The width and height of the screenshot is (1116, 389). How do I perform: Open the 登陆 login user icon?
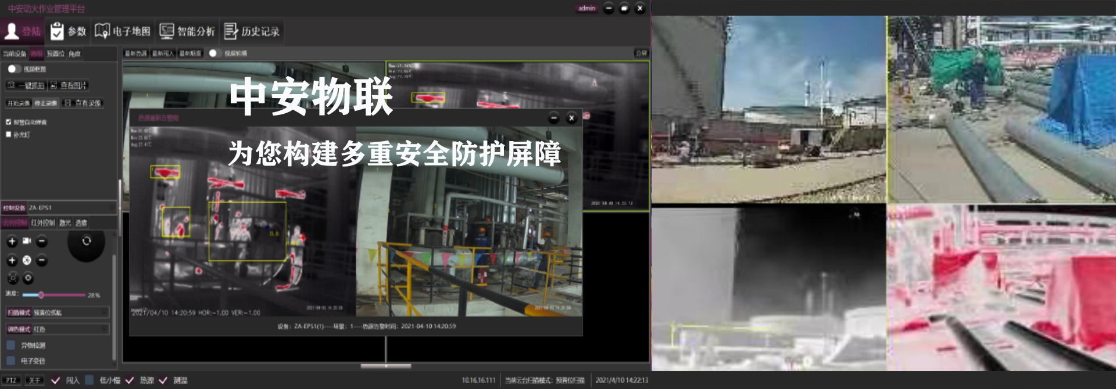[x=12, y=31]
